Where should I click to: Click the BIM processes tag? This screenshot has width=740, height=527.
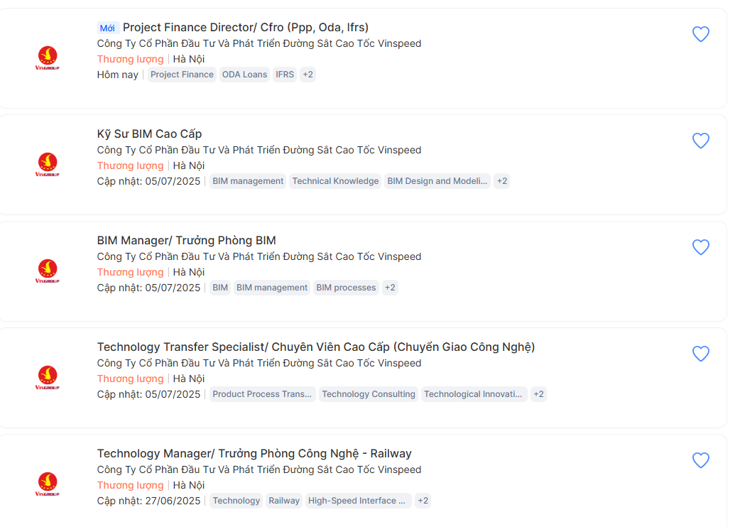point(346,288)
